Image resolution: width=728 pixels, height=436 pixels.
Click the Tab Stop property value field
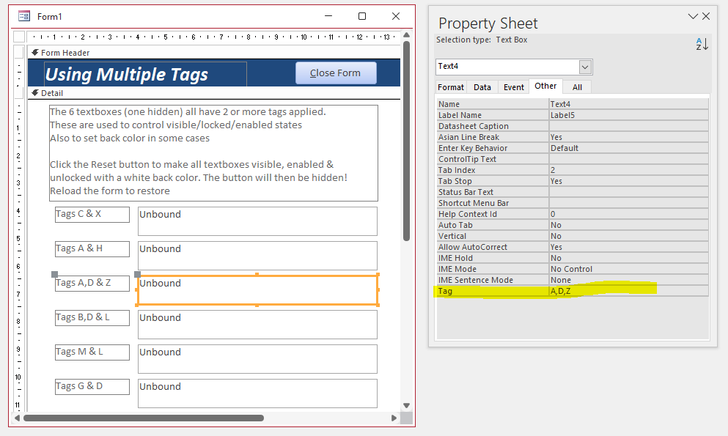(628, 181)
